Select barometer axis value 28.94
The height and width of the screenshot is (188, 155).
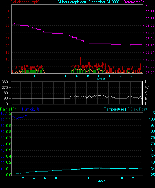pos(150,39)
